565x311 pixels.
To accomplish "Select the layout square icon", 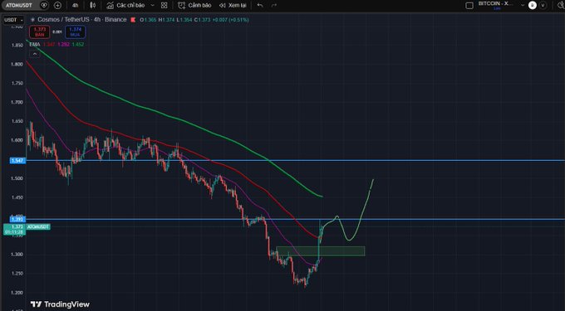I will pyautogui.click(x=469, y=6).
